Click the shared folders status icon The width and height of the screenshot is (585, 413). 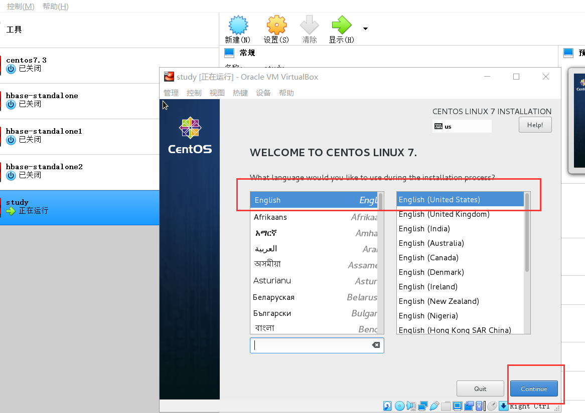click(446, 406)
